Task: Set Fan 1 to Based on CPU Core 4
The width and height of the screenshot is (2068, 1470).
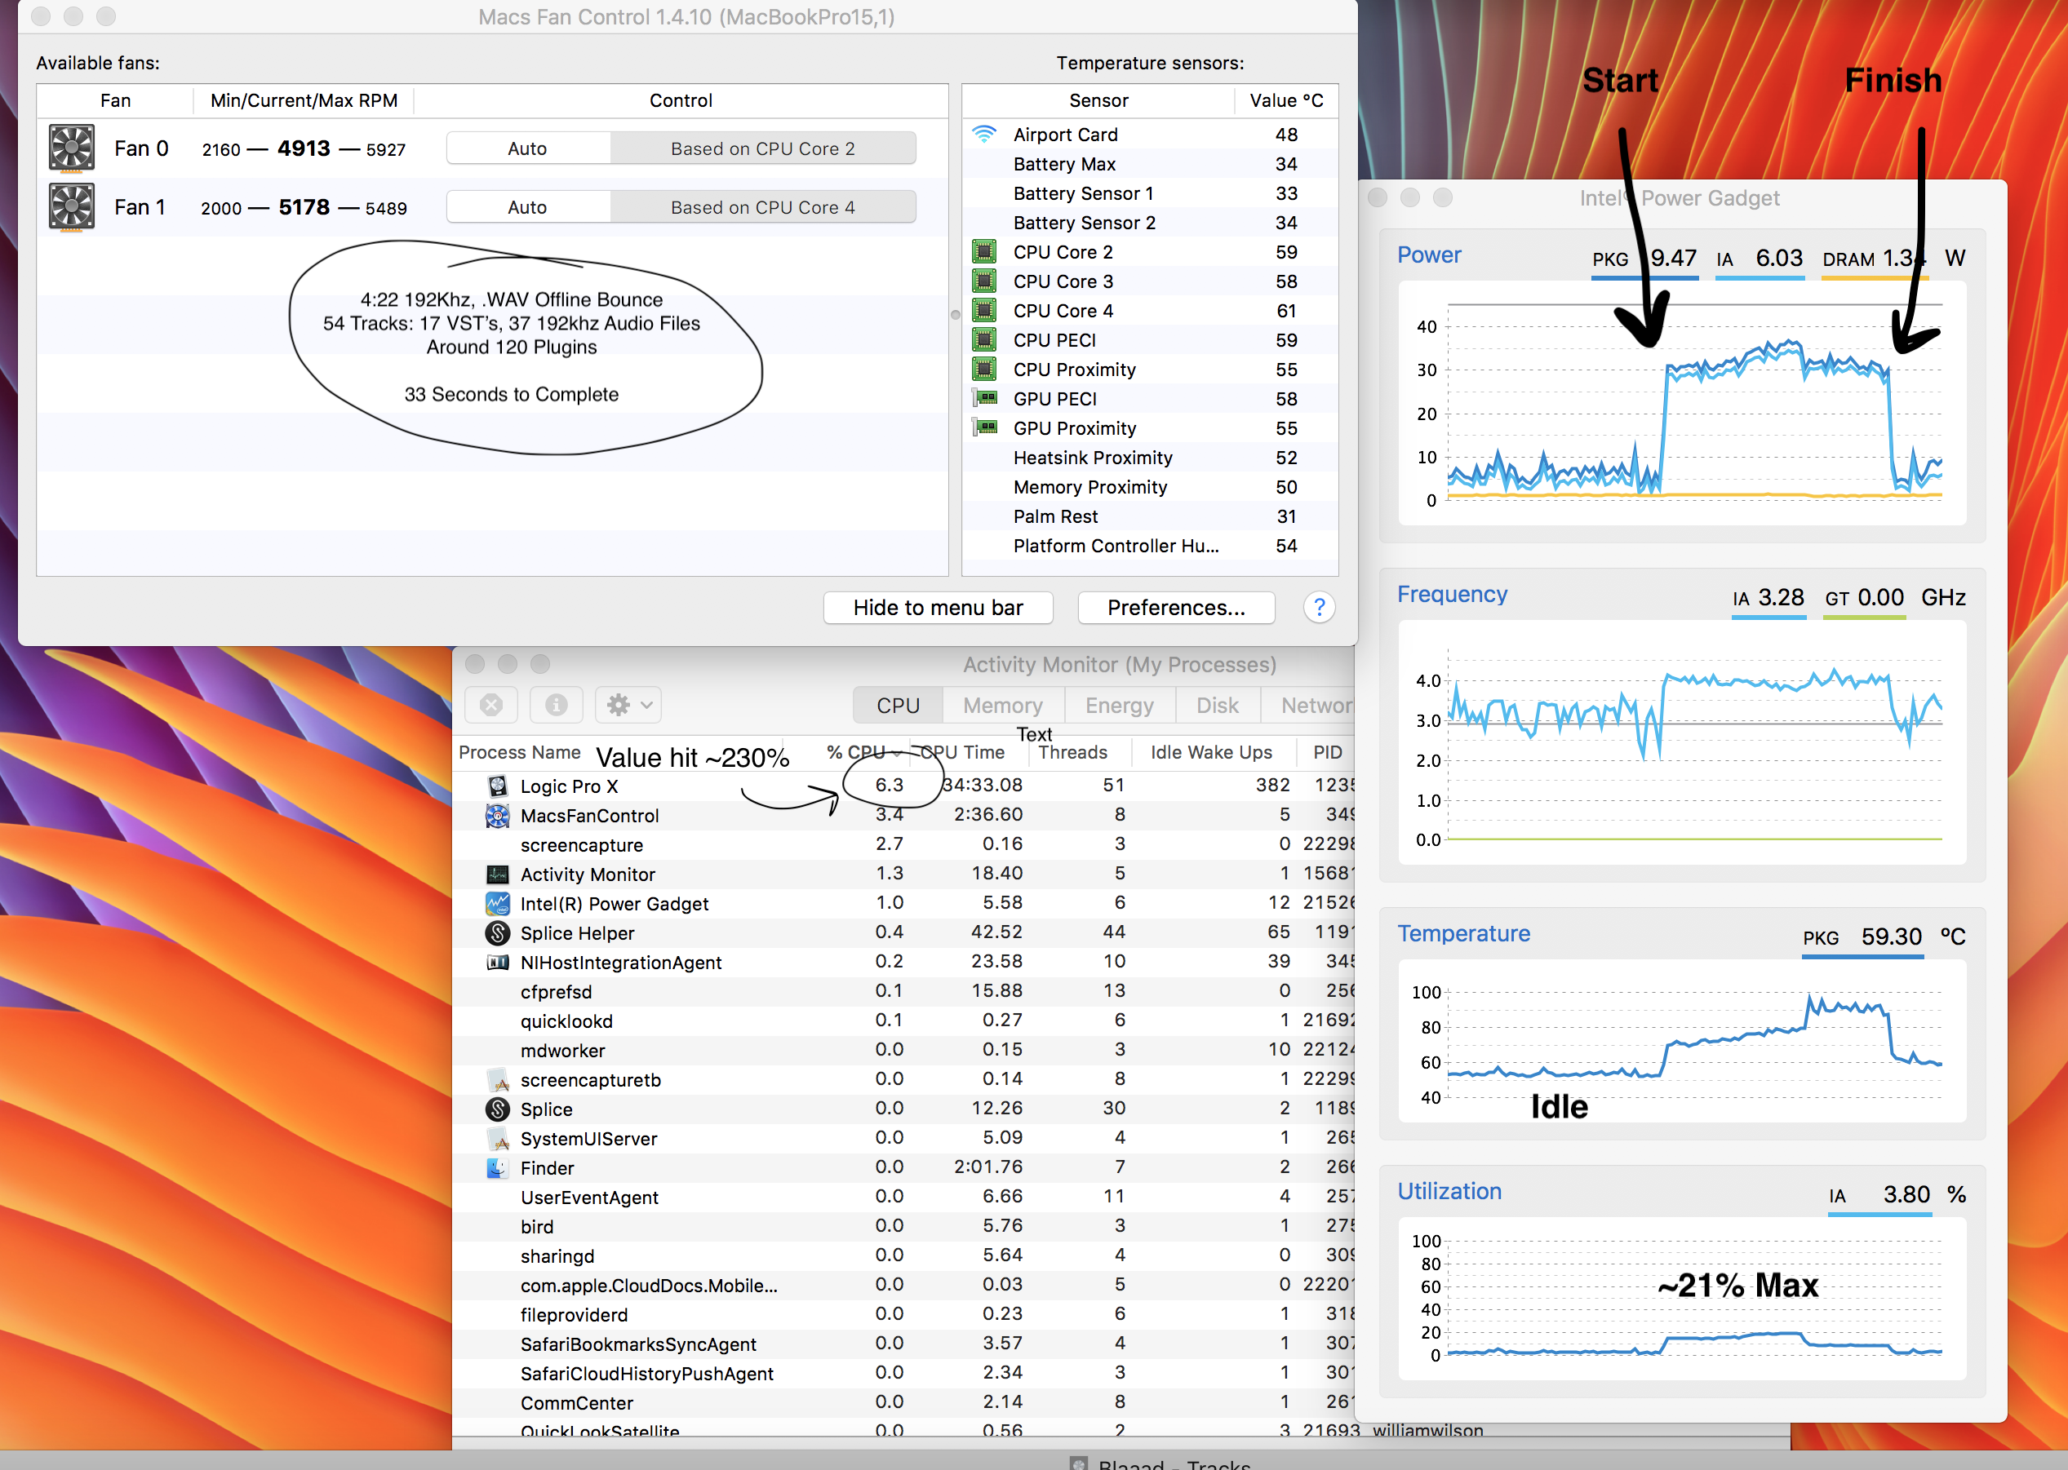Action: tap(763, 207)
